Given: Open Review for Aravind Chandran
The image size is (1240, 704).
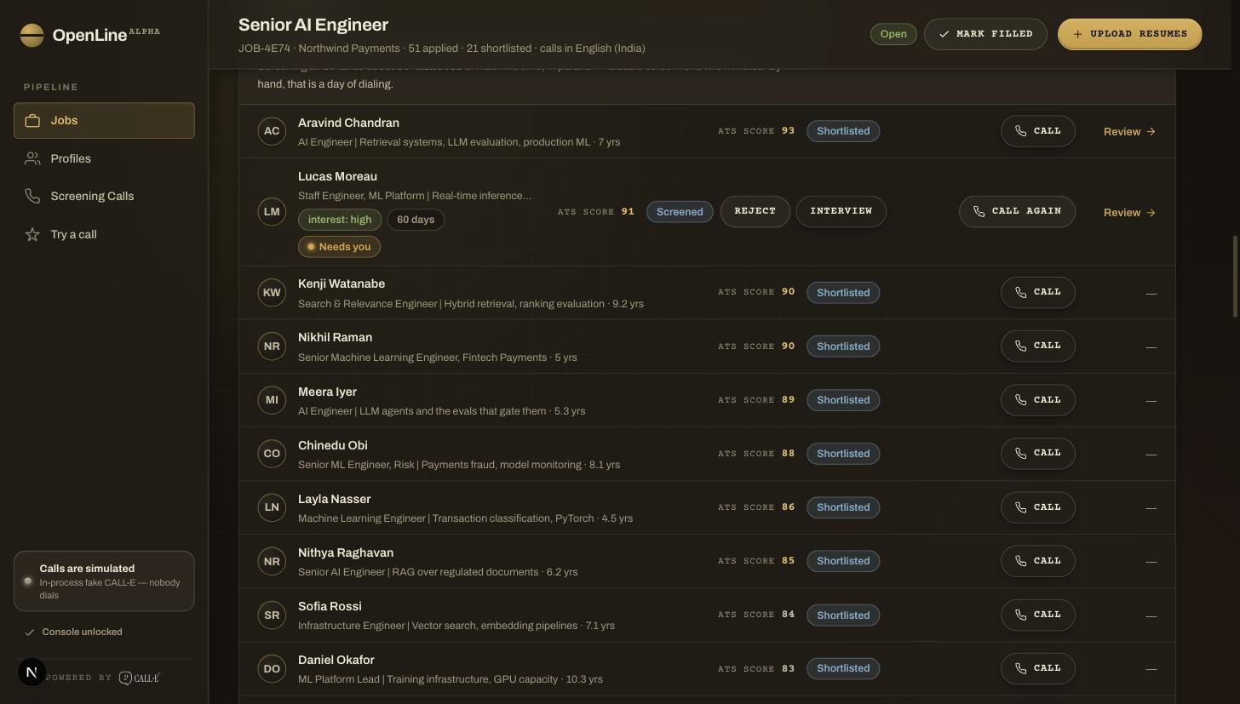Looking at the screenshot, I should [x=1129, y=132].
